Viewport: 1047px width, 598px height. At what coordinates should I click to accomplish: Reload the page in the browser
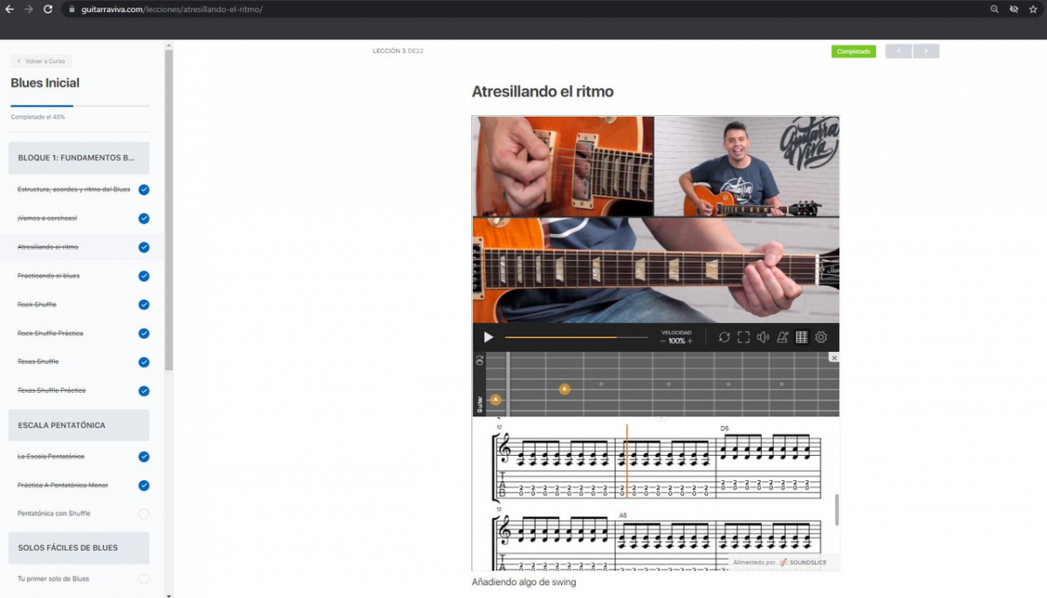[x=47, y=9]
